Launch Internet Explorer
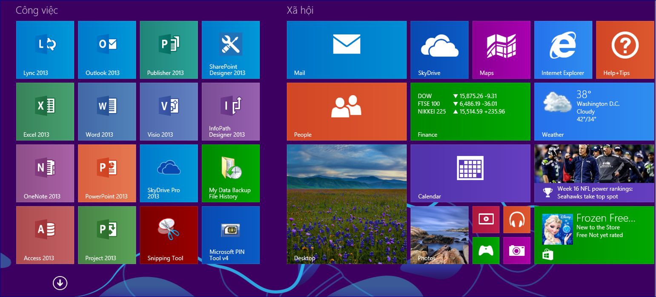The width and height of the screenshot is (656, 297). click(563, 50)
